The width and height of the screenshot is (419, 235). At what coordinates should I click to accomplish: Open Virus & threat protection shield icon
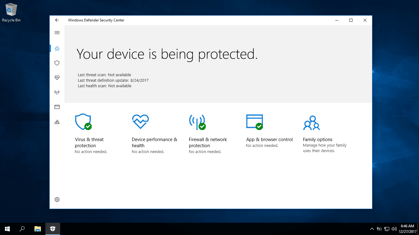[83, 121]
